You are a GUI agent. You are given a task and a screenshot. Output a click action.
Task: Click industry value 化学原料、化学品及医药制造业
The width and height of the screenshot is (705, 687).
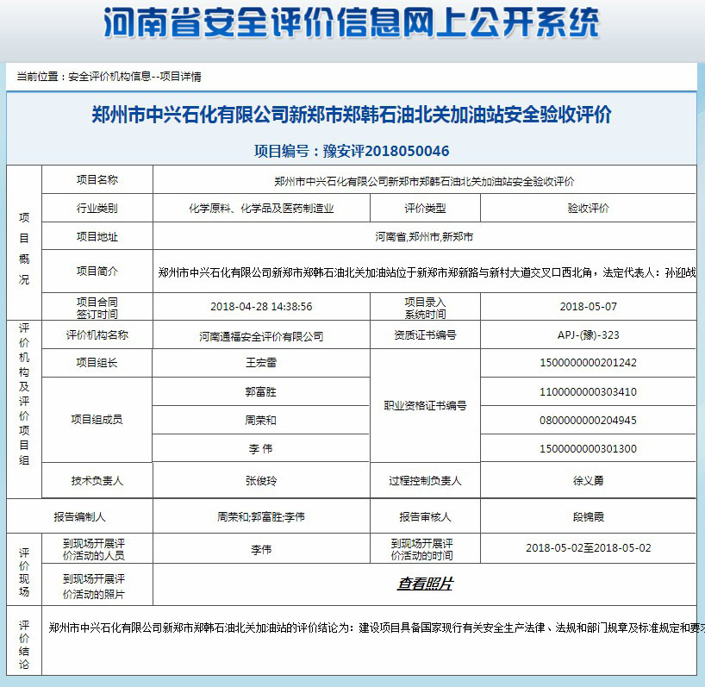point(261,208)
